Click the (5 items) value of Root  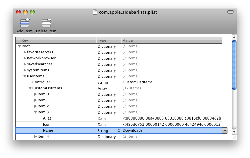(131, 46)
